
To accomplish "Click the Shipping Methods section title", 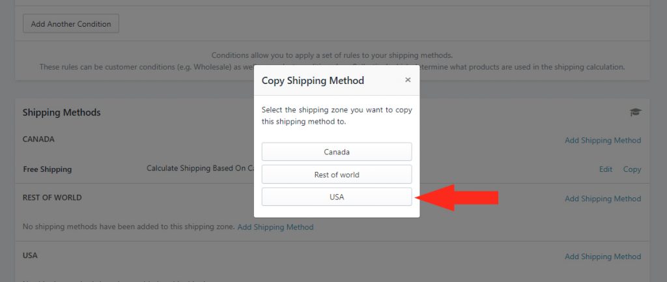I will [x=62, y=113].
